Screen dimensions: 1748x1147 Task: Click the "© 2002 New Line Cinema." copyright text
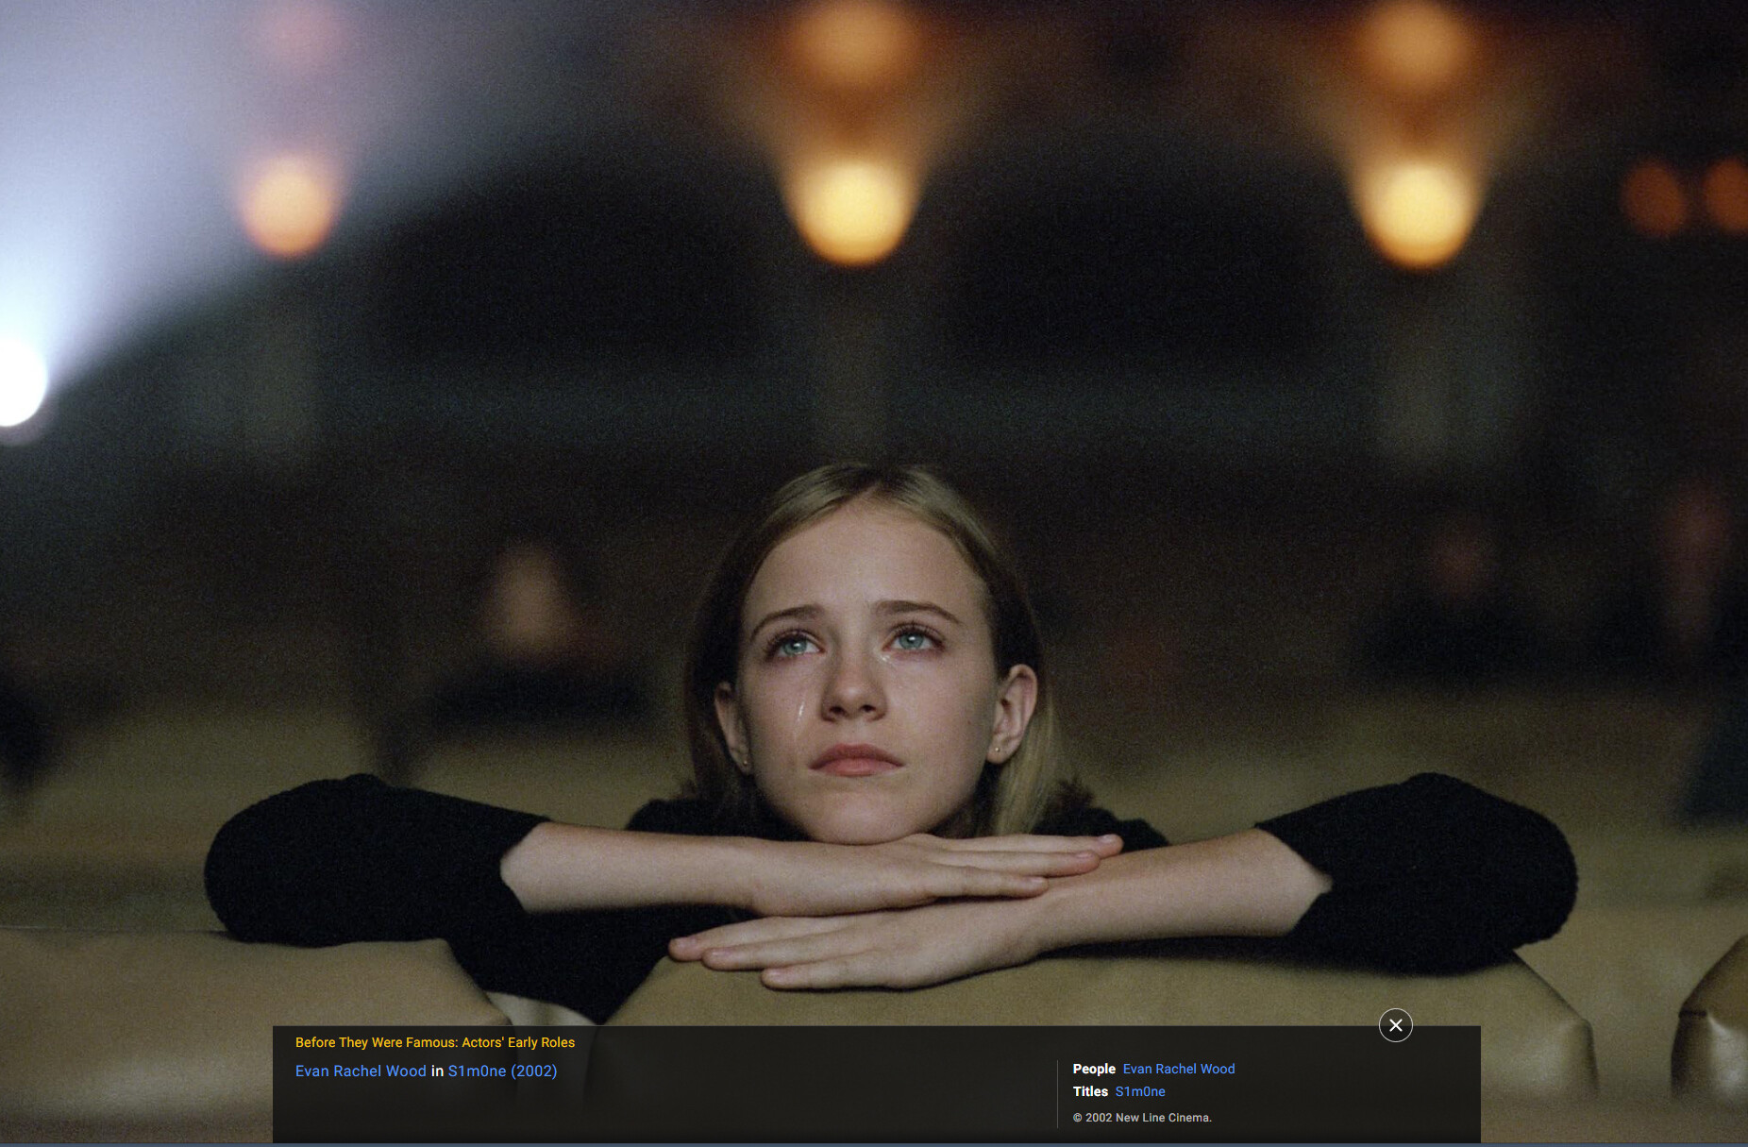(1142, 1118)
